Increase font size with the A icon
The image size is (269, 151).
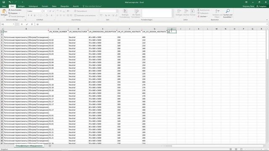coord(50,11)
